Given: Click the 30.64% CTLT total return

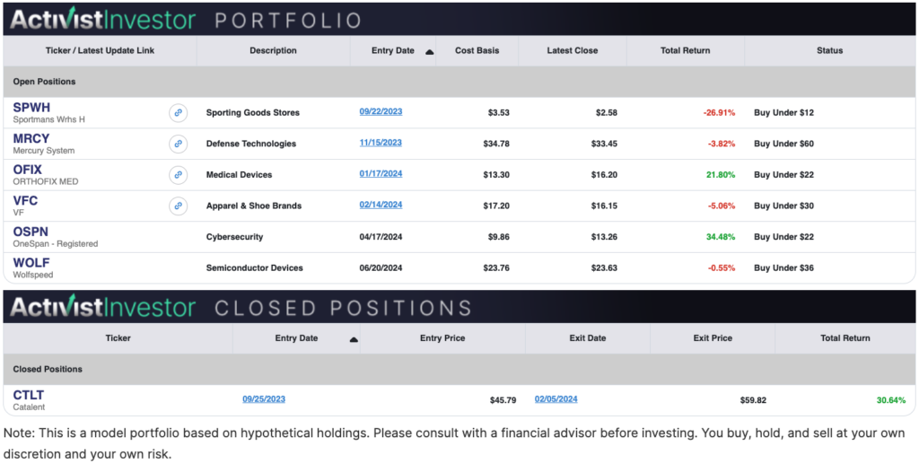Looking at the screenshot, I should tap(891, 400).
